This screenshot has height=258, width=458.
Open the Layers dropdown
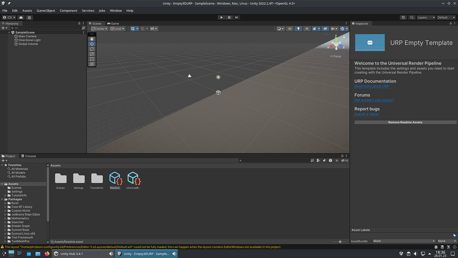425,17
